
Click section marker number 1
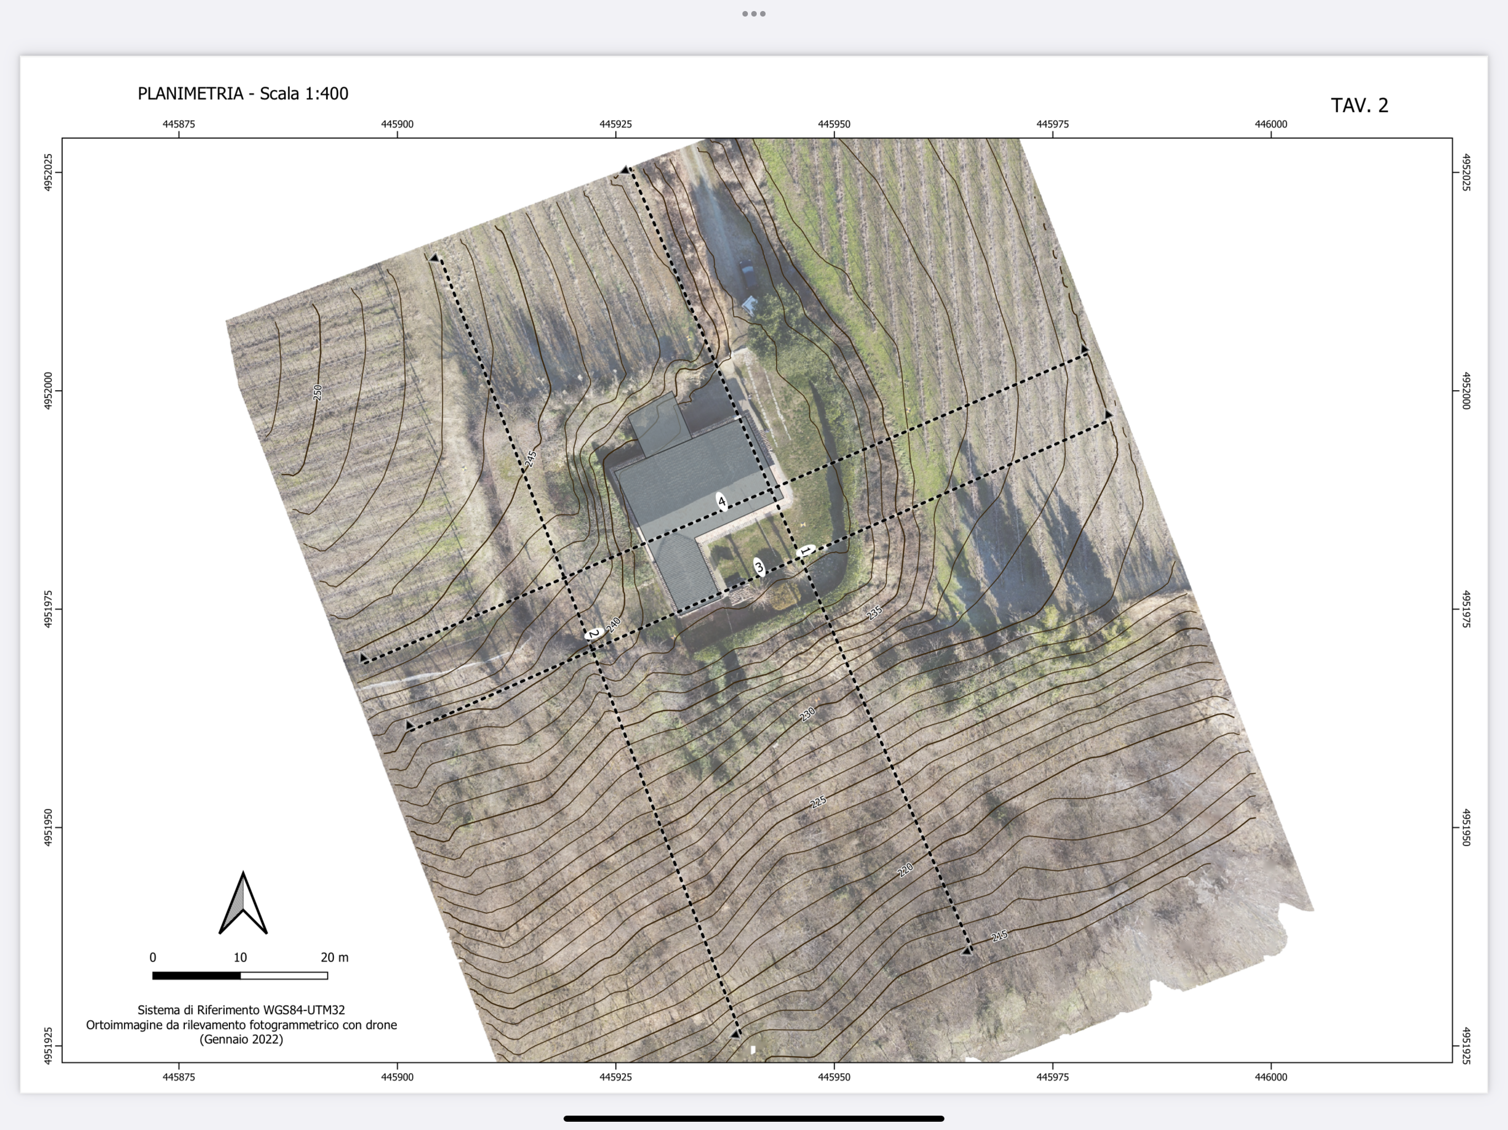pyautogui.click(x=806, y=551)
